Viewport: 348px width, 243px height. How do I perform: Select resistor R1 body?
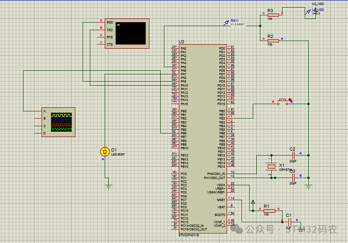(x=269, y=211)
